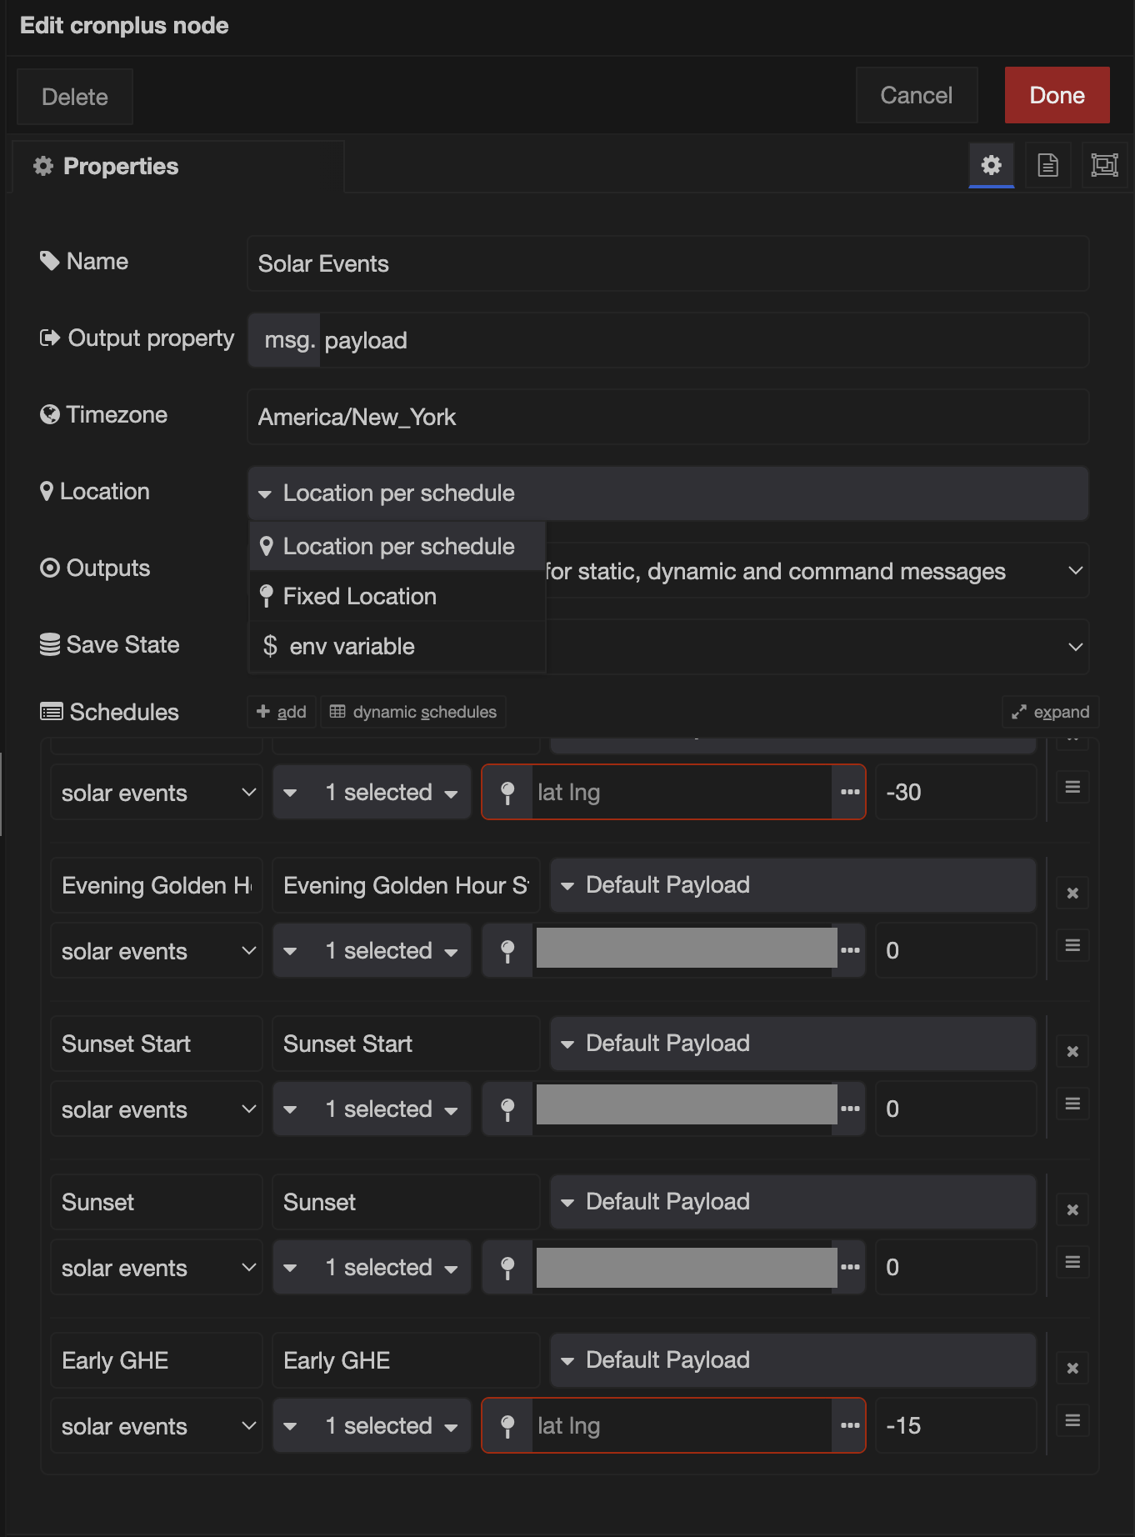Delete the Early GHE schedule row
The height and width of the screenshot is (1537, 1135).
pos(1072,1369)
